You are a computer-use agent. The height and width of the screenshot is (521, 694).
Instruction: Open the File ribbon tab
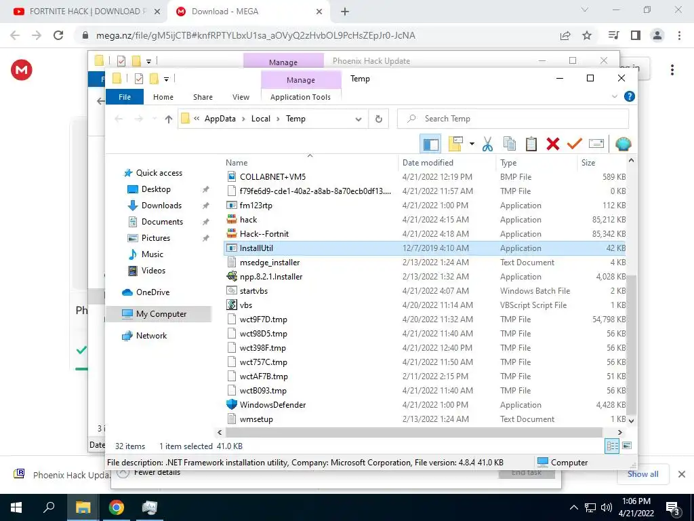click(125, 97)
